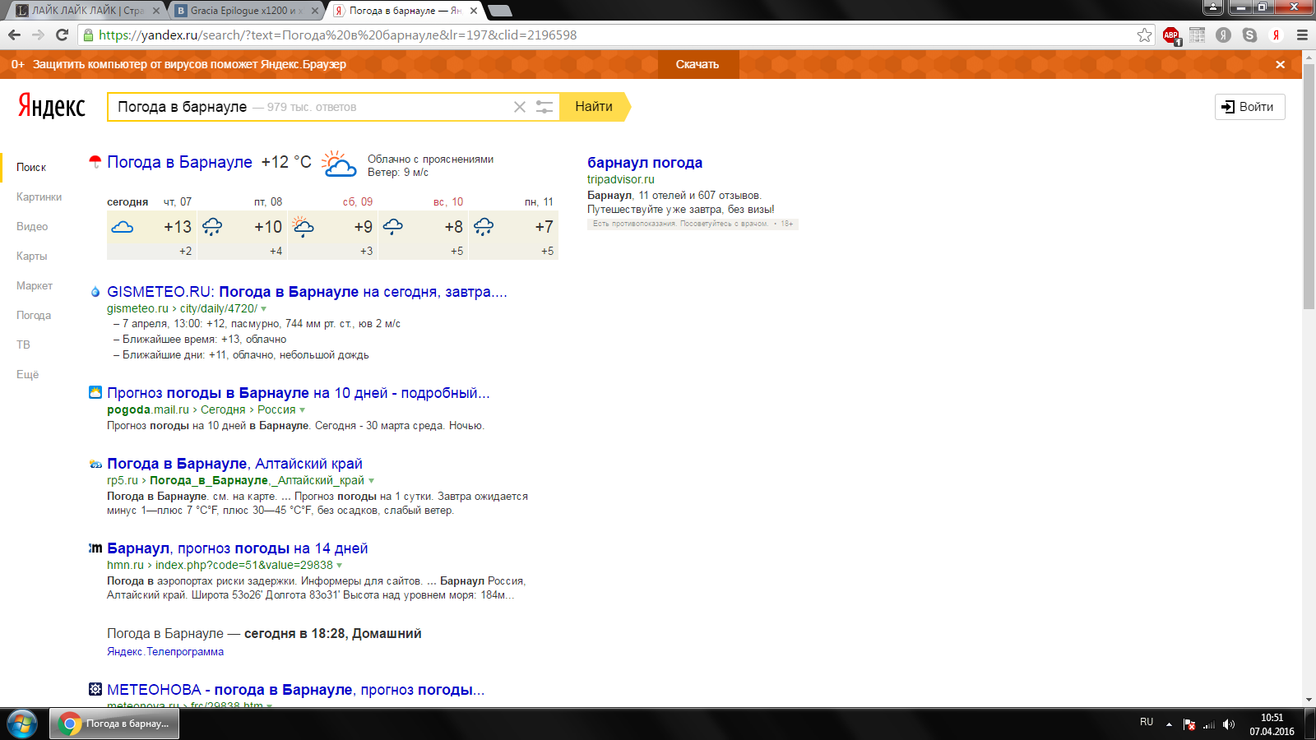
Task: Open the METEOНОВА result title link
Action: 295,690
